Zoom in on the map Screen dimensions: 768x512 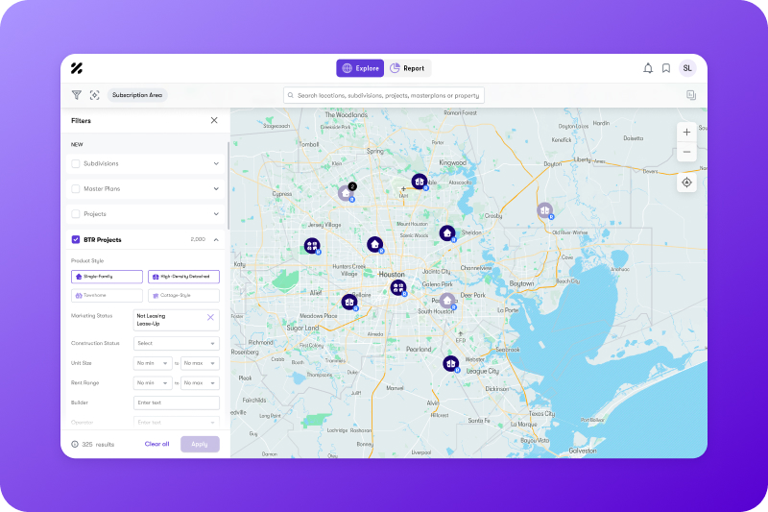[x=686, y=132]
